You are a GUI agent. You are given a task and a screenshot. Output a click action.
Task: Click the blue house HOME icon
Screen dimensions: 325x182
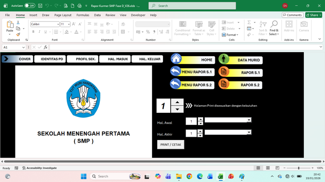[176, 59]
